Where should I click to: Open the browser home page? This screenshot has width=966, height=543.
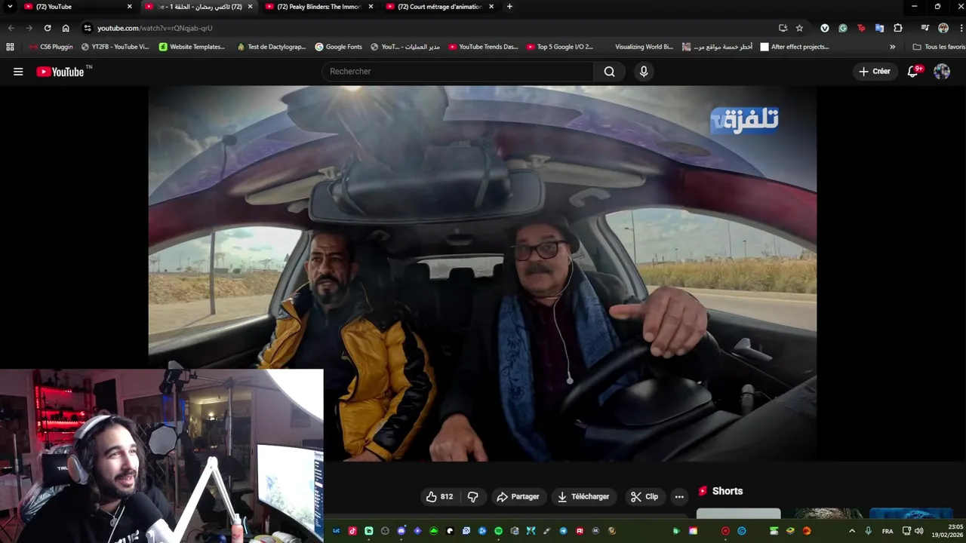tap(66, 28)
